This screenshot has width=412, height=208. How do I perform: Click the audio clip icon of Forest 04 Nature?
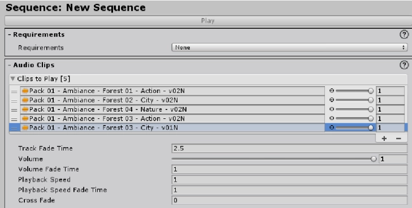click(25, 109)
